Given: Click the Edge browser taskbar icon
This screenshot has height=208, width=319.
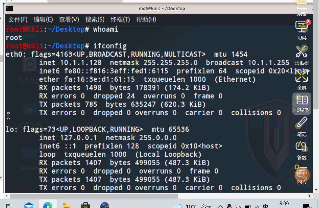Looking at the screenshot, I should pos(48,205).
